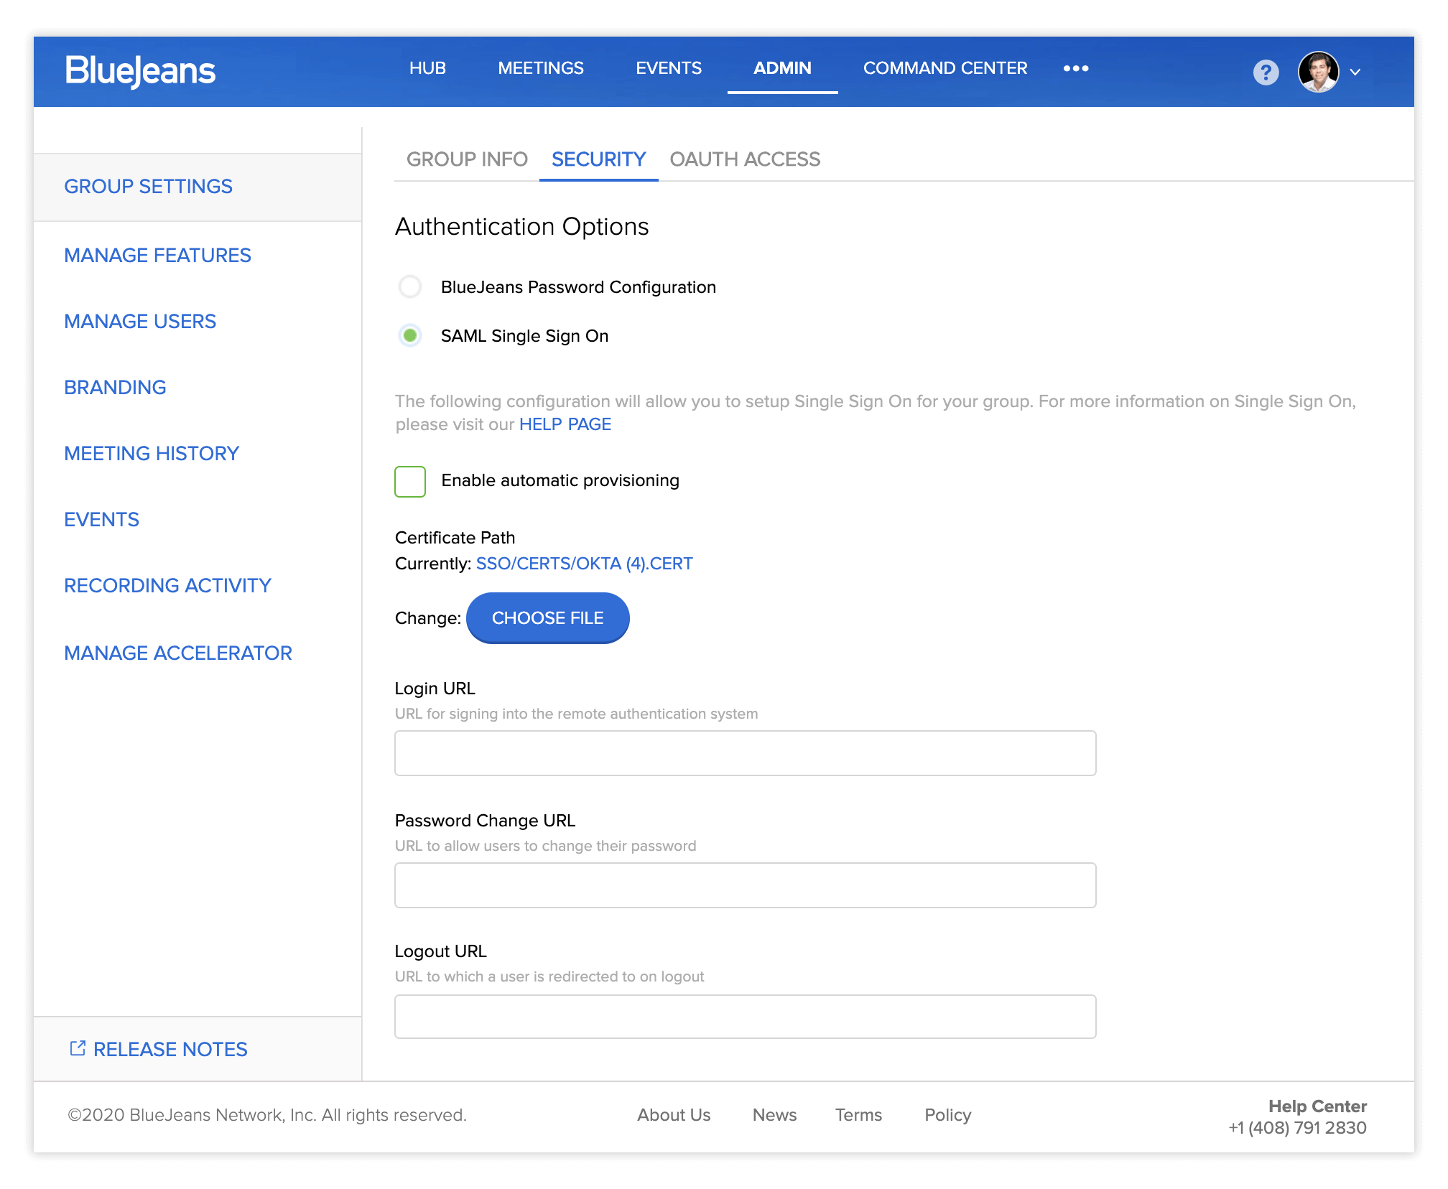Select the SECURITY tab
This screenshot has height=1189, width=1448.
point(598,159)
